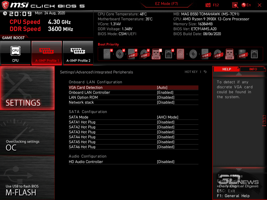The width and height of the screenshot is (267, 200).
Task: Expand the key hints using the bottom grip handle
Action: (x=239, y=170)
